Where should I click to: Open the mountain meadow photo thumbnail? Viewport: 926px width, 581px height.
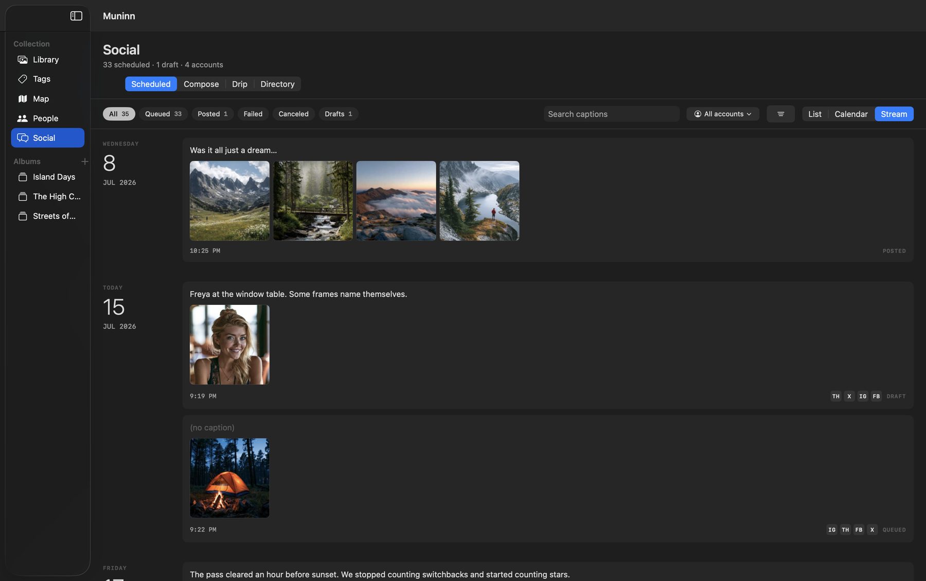pos(229,201)
